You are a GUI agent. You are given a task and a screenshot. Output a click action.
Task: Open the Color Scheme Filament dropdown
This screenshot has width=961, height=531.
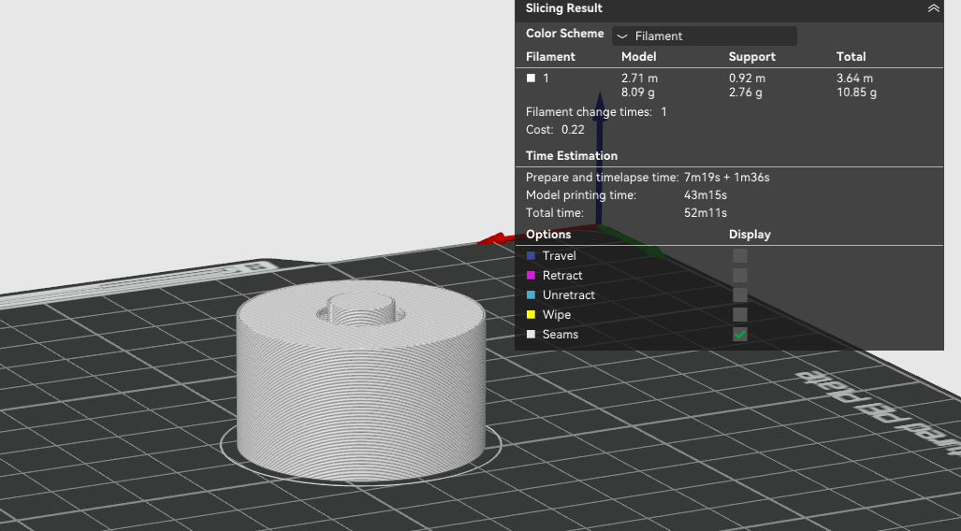704,36
